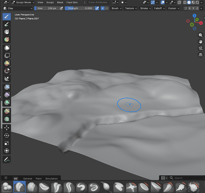Select the Mask brush tool
This screenshot has height=193, width=205.
click(7, 32)
